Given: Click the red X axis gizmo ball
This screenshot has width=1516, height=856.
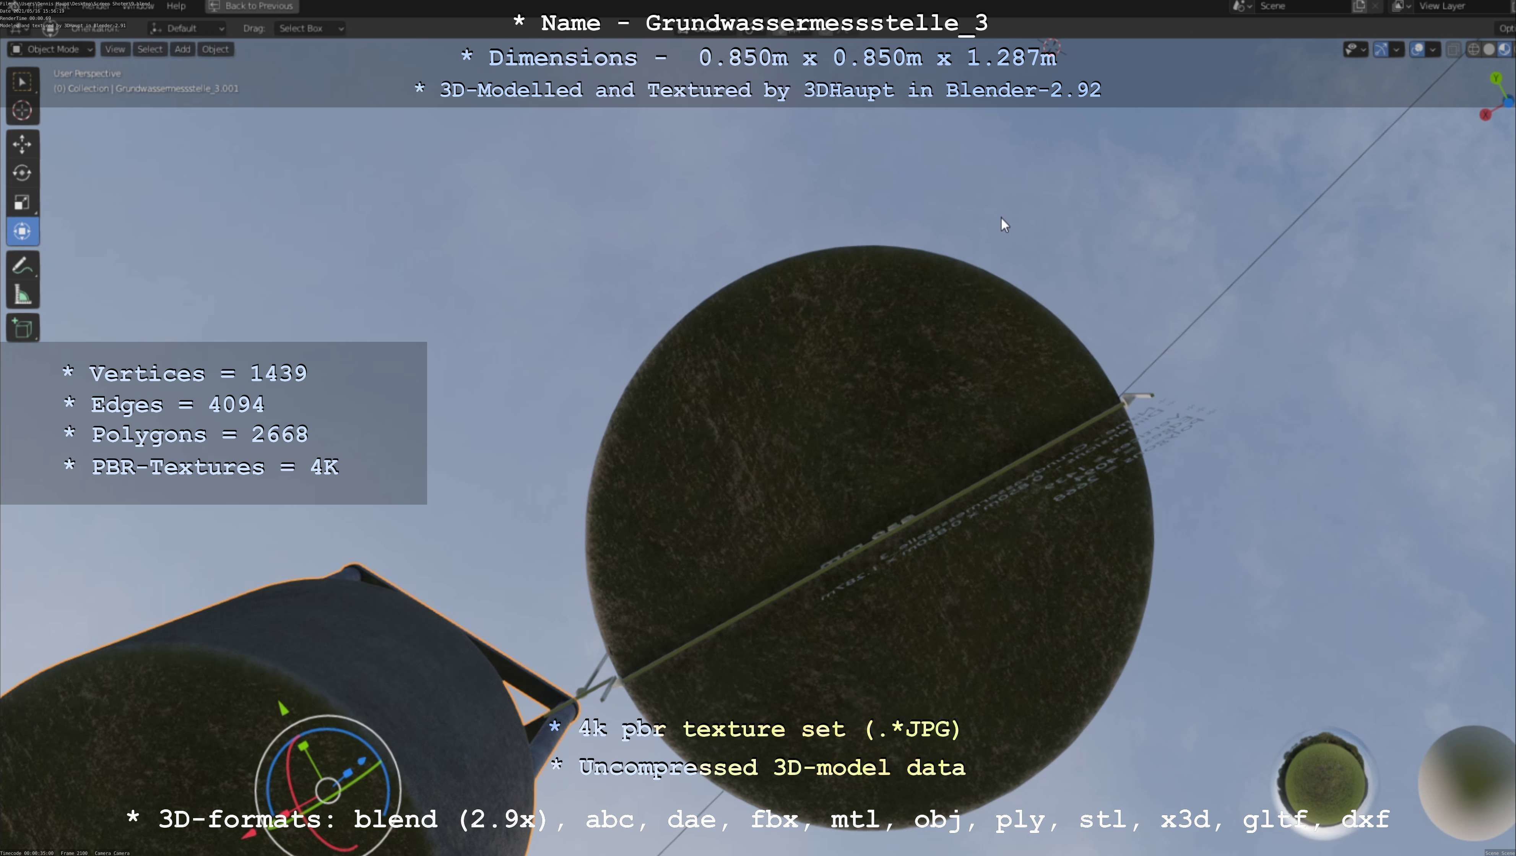Looking at the screenshot, I should click(1485, 115).
